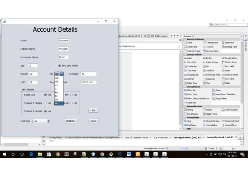This screenshot has height=176, width=248.
Task: Collapse the Swing Menus section
Action: pos(185,87)
